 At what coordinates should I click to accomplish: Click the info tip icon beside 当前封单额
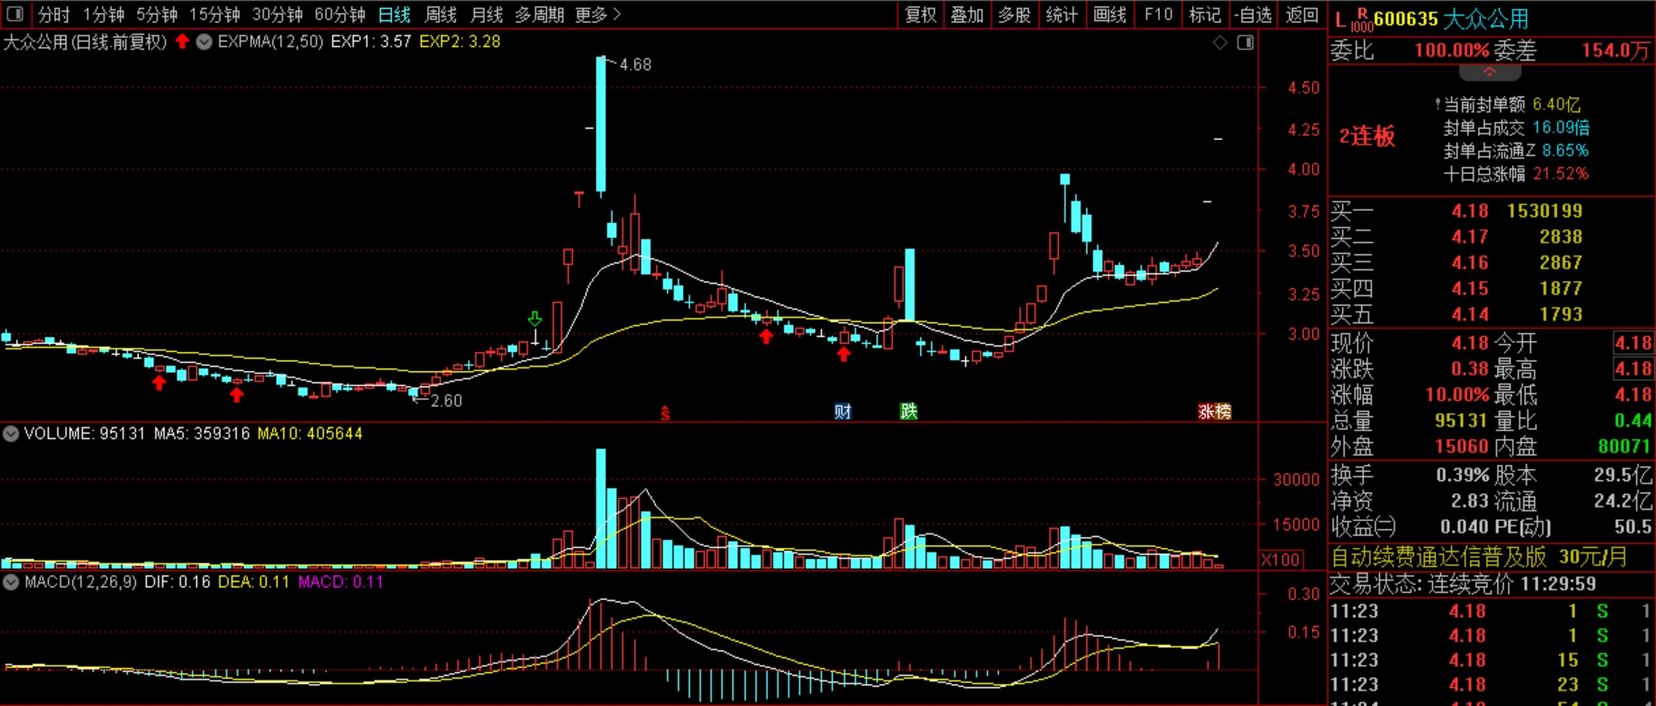click(x=1437, y=104)
